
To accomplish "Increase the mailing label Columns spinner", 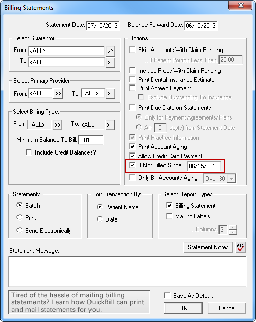I will coord(233,227).
